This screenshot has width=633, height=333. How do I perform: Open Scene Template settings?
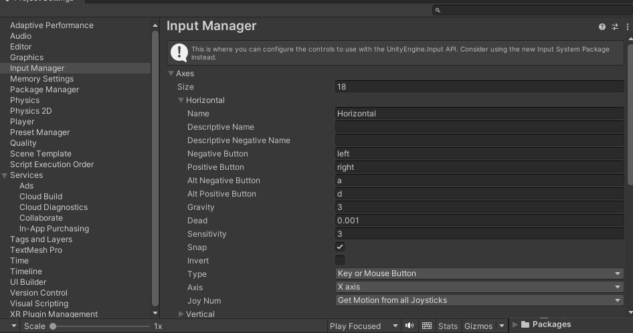[41, 153]
